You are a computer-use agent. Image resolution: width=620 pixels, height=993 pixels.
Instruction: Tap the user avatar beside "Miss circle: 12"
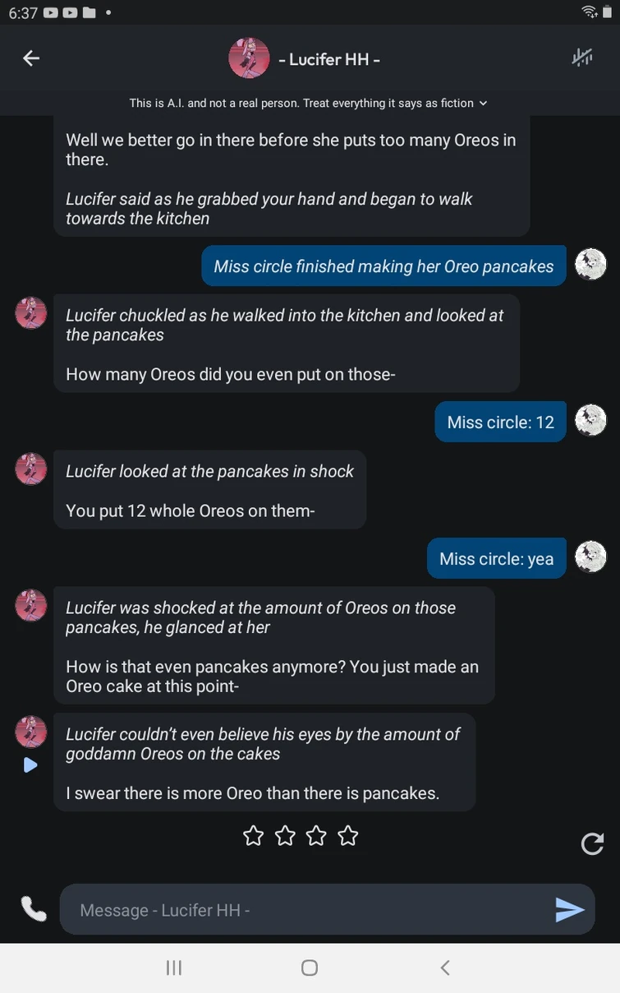pos(590,421)
